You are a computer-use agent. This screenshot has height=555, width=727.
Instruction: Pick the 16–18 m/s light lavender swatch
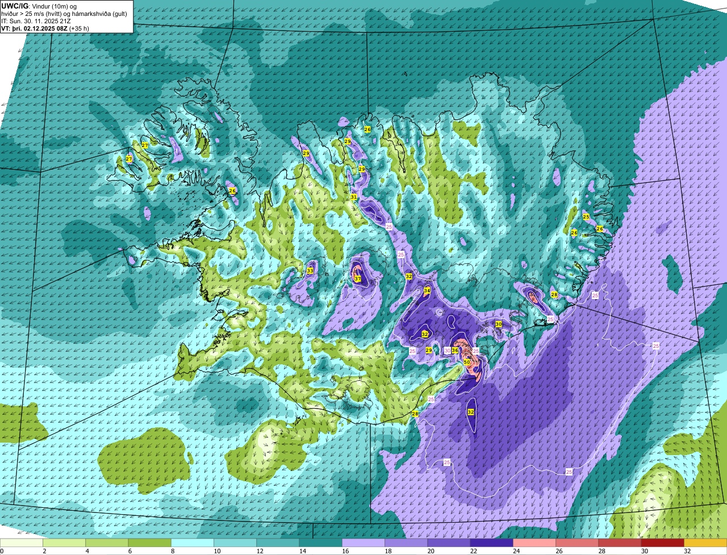pyautogui.click(x=363, y=543)
